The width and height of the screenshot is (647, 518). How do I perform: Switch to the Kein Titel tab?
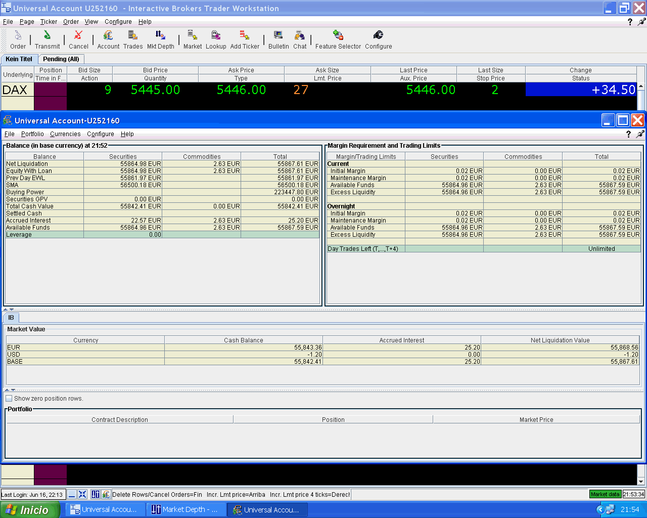point(19,59)
